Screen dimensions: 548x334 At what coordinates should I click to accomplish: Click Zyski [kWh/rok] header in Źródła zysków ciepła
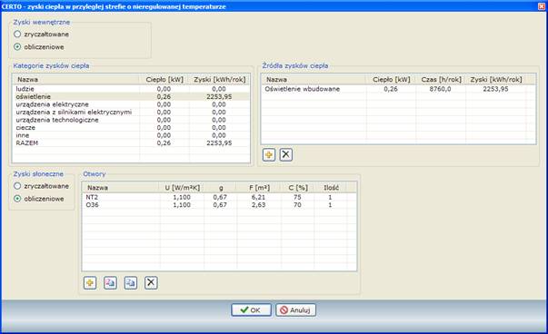point(496,80)
